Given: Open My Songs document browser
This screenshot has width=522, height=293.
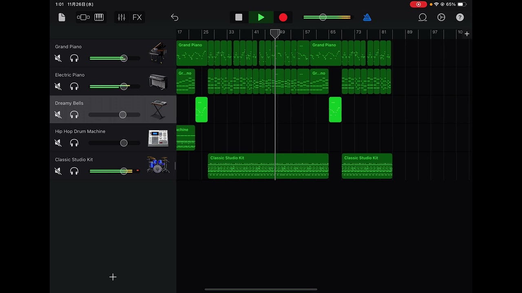Looking at the screenshot, I should pyautogui.click(x=62, y=17).
